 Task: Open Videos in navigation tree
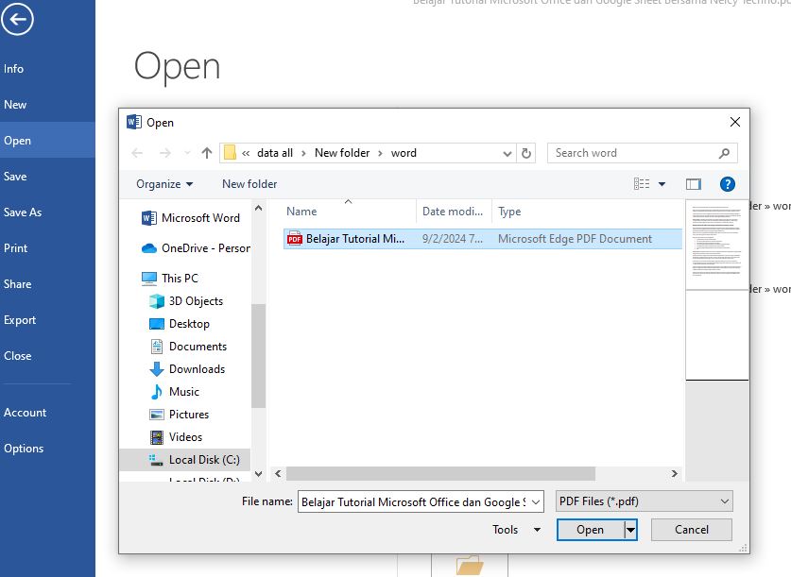(176, 437)
